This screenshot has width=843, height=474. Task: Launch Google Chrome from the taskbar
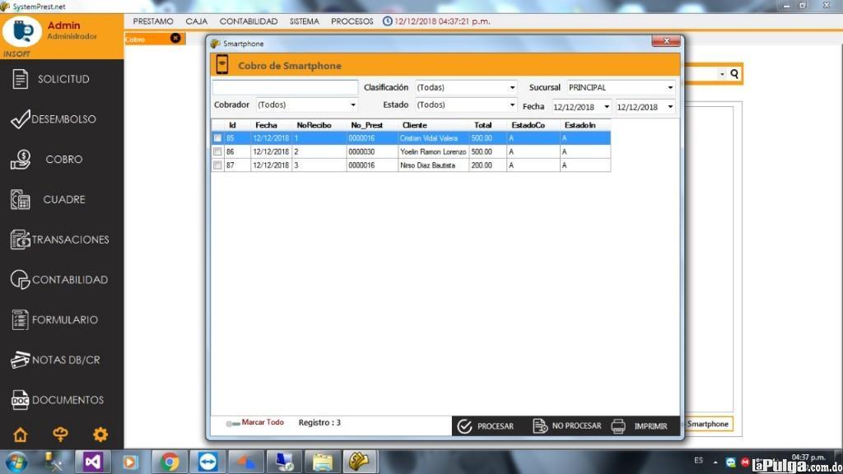point(170,461)
